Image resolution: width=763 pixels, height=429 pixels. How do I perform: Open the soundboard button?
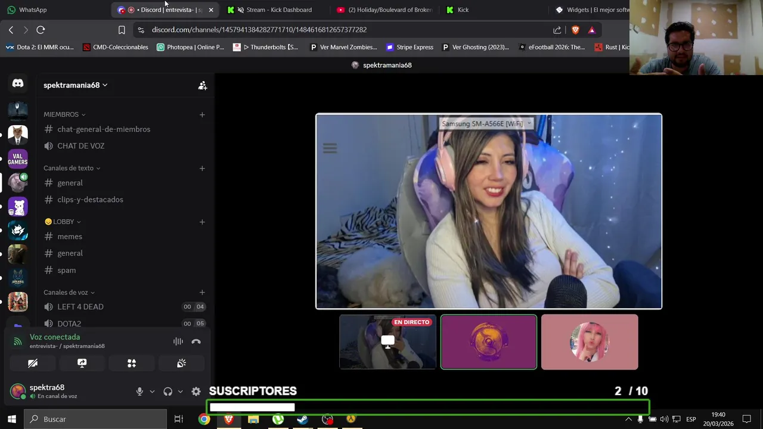click(x=181, y=363)
